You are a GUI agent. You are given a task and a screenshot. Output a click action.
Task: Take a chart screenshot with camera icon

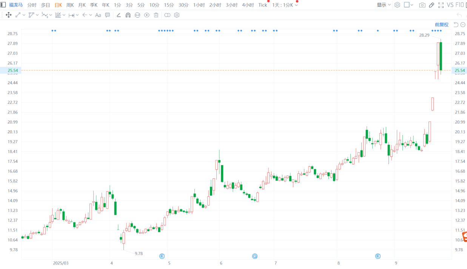422,5
